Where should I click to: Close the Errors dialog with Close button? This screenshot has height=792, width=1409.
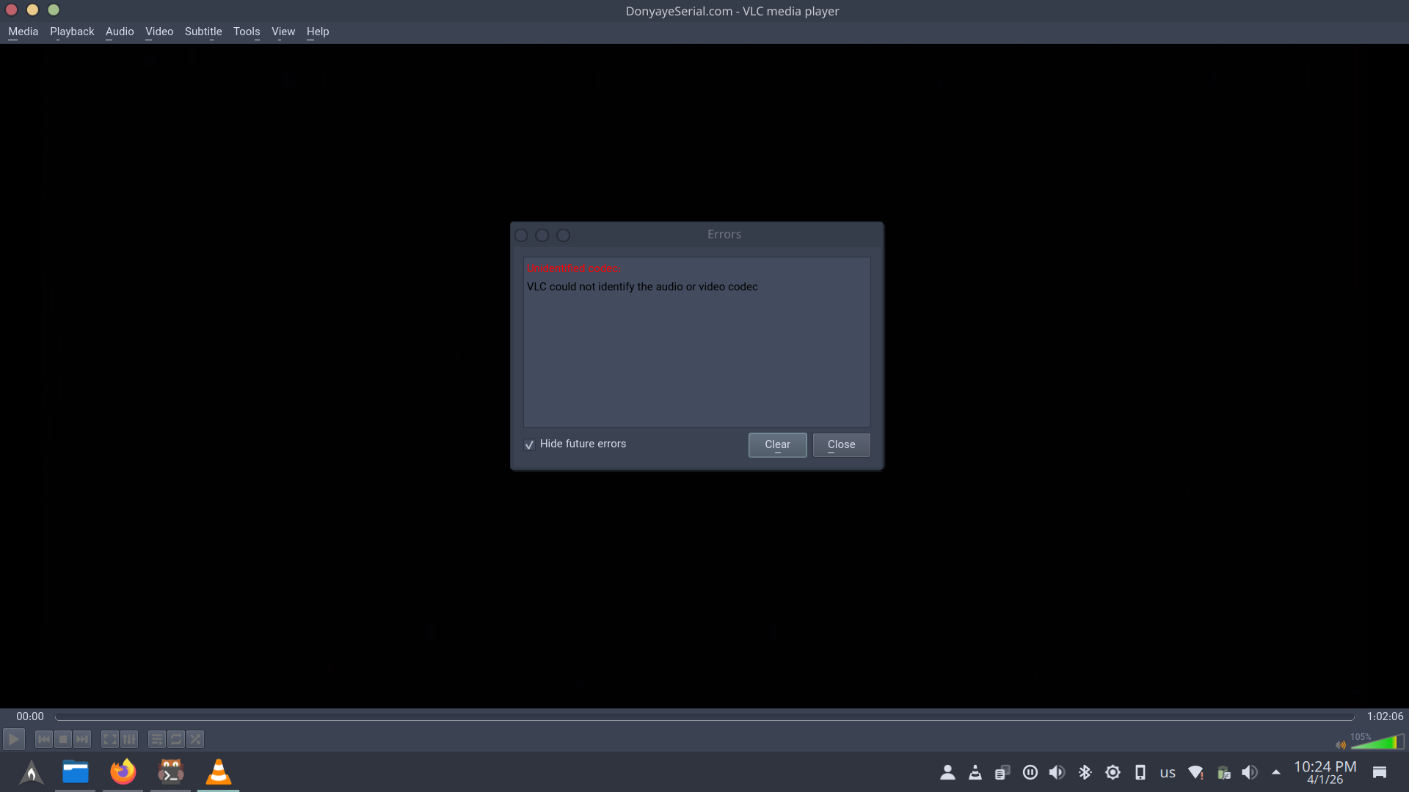point(841,445)
